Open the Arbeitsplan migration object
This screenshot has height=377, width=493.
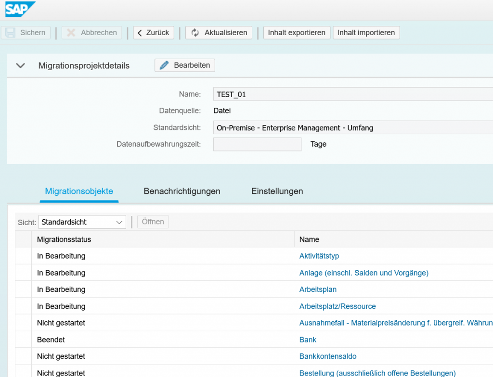pos(318,289)
